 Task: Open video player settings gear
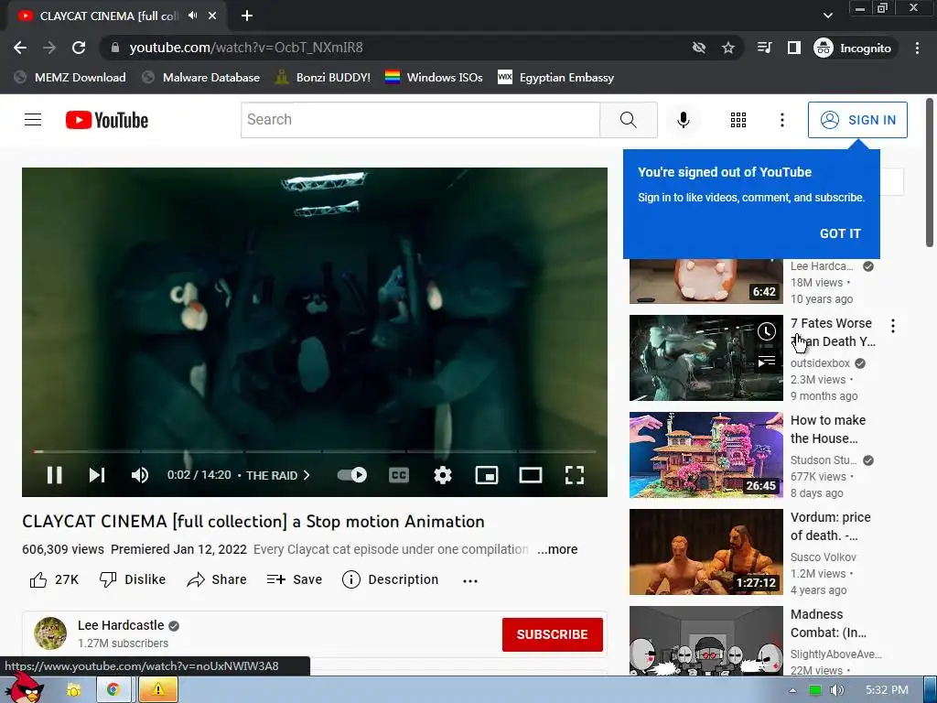[442, 475]
